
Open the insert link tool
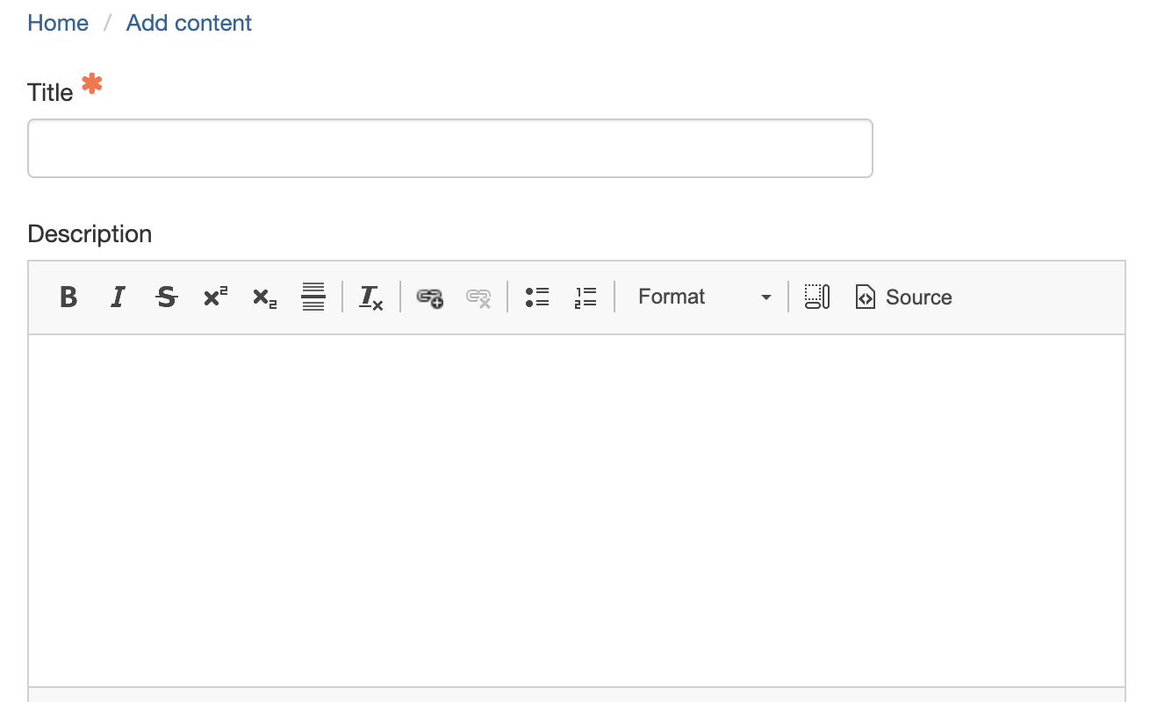(x=429, y=297)
